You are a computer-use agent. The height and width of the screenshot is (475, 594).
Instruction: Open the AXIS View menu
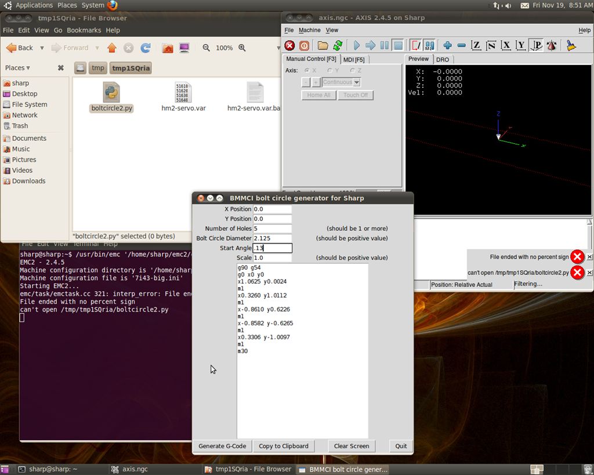click(x=332, y=30)
